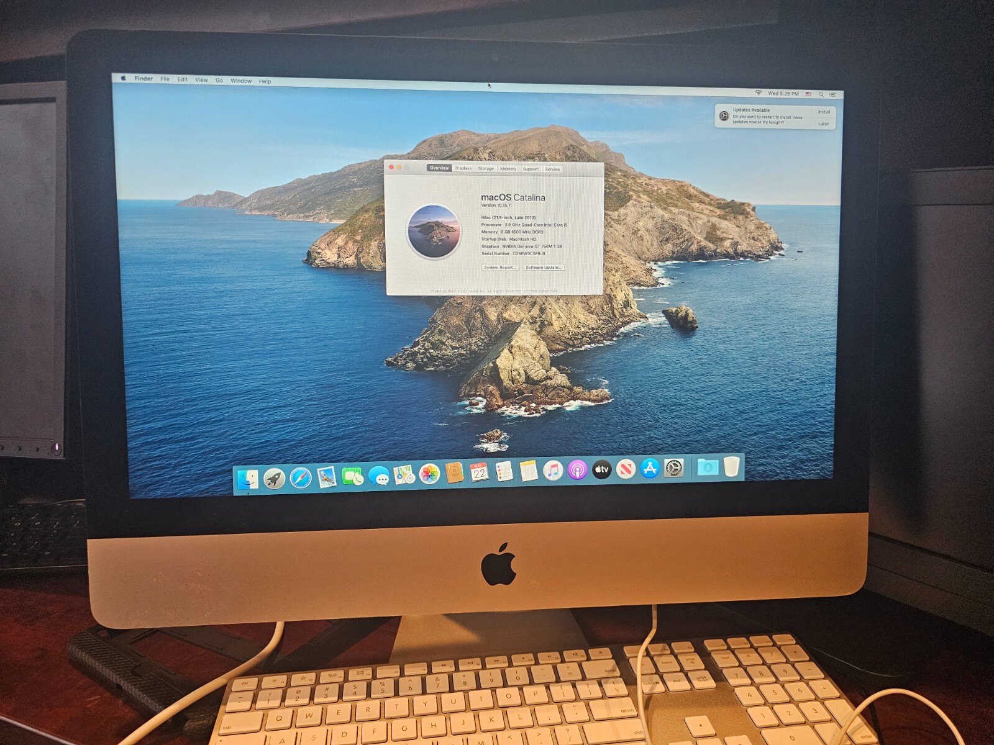Open Calendar showing May 22

click(478, 473)
